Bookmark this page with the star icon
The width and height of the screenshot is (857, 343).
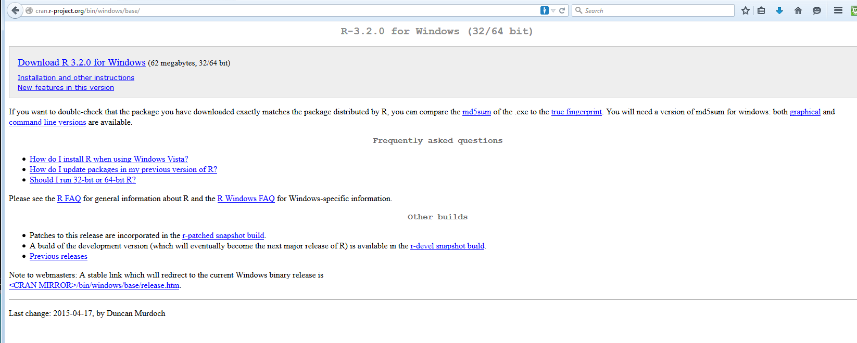point(746,10)
